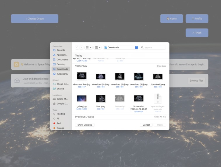Open iCloud Drive in the sidebar
The image size is (221, 167).
[x=61, y=84]
